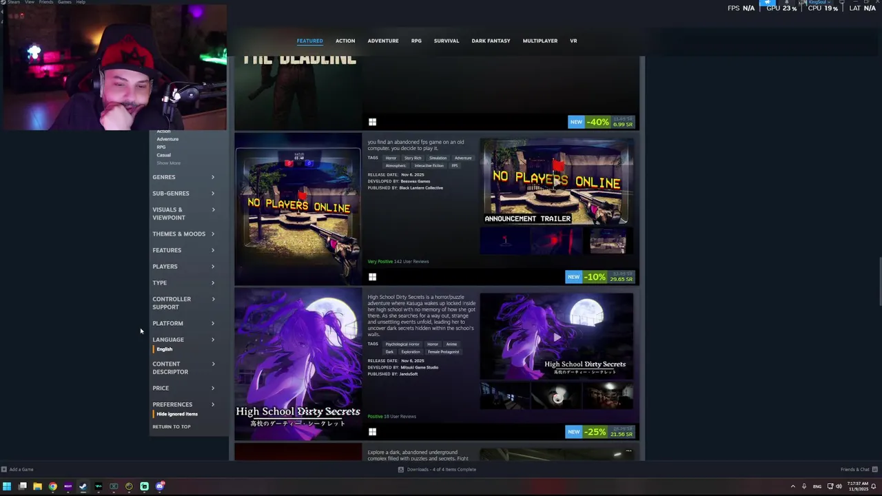Click Windows platform icon under The Deadline card

click(372, 122)
